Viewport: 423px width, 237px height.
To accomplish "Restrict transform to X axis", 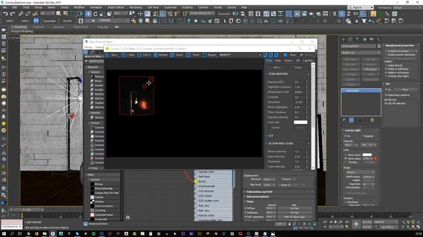I will coord(334,14).
